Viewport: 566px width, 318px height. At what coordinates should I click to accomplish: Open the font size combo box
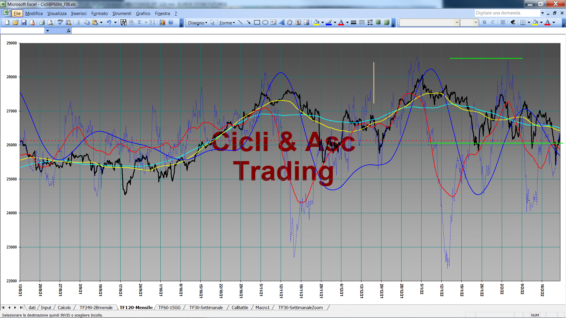[469, 22]
